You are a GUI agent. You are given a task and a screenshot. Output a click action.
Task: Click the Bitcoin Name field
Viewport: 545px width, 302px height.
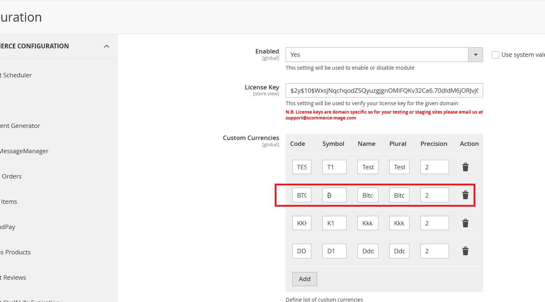point(368,195)
